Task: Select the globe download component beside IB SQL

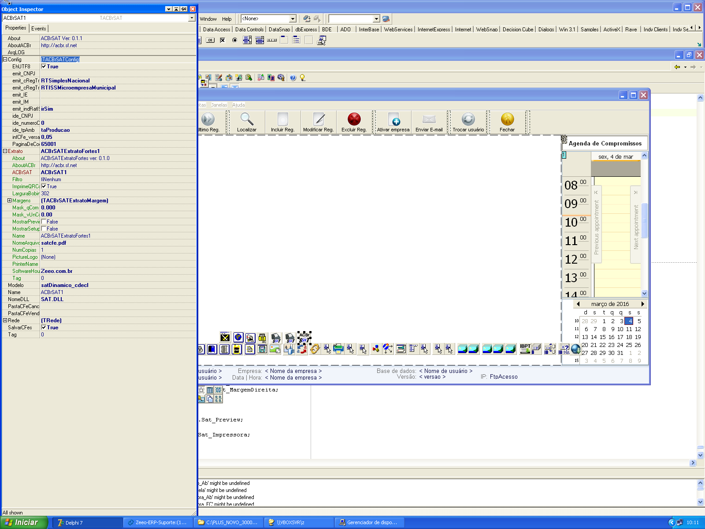Action: point(575,349)
